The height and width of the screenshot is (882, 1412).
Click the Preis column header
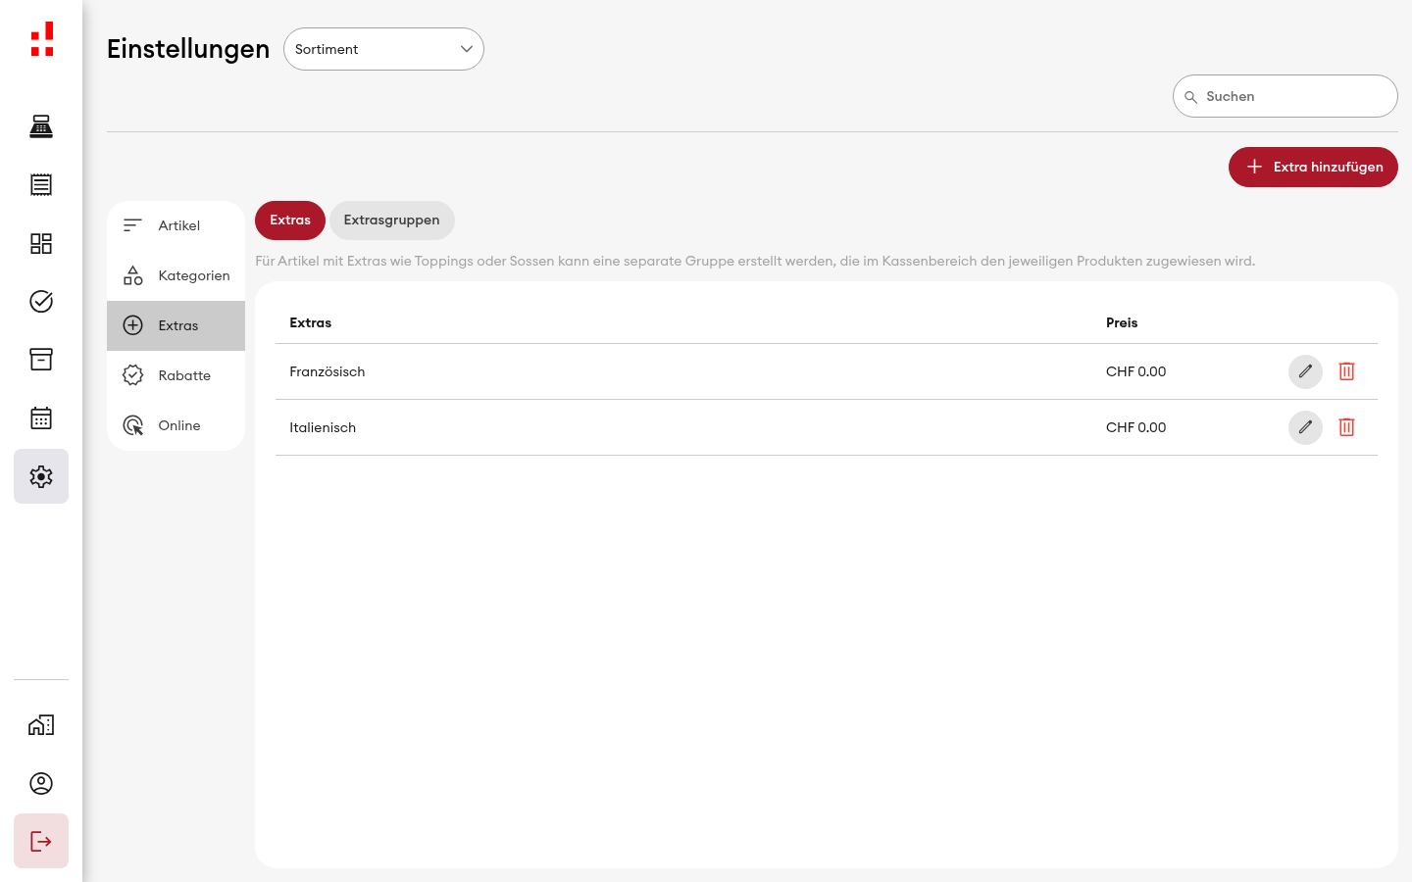pyautogui.click(x=1122, y=322)
